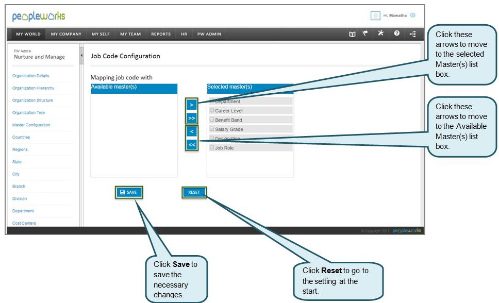Check the Department checkbox
The height and width of the screenshot is (303, 499).
point(212,100)
